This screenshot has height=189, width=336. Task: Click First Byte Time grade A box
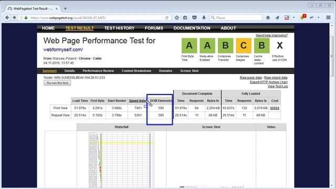(x=189, y=46)
